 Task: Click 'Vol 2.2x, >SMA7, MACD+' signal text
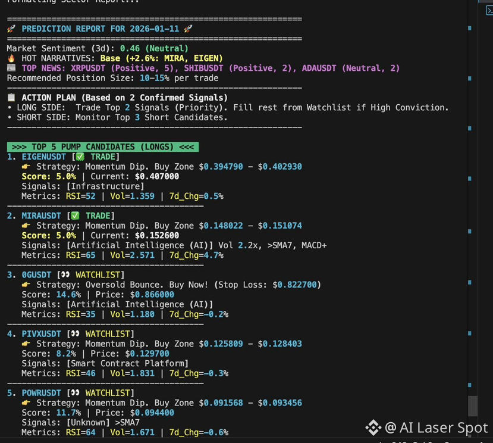point(272,245)
